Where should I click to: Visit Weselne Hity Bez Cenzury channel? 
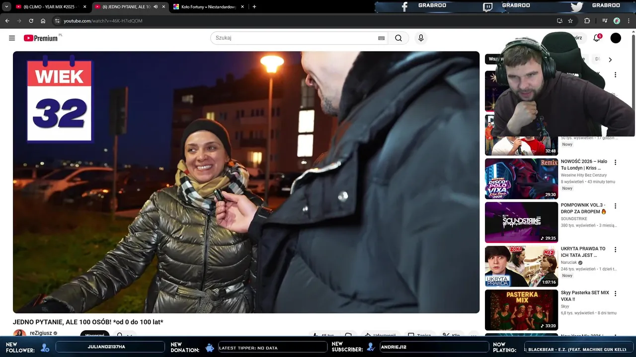584,175
